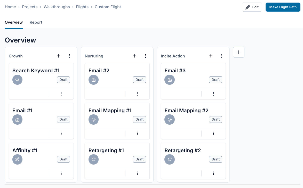The image size is (303, 188).
Task: Add a card to the Growth column
Action: pyautogui.click(x=58, y=56)
